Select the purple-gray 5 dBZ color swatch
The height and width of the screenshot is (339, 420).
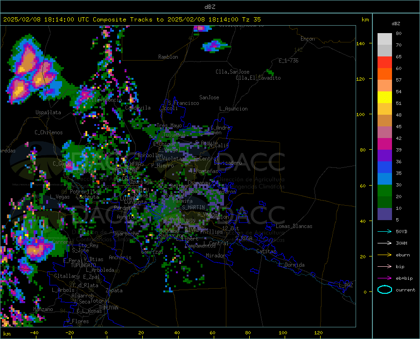point(385,214)
